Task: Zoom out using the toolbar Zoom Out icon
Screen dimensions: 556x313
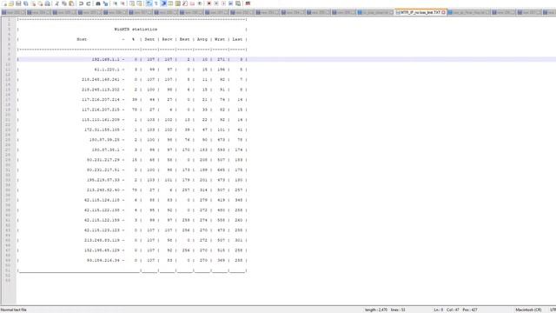Action: (x=122, y=3)
